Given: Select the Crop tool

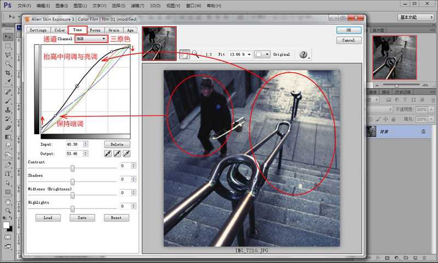Looking at the screenshot, I should click(x=8, y=73).
